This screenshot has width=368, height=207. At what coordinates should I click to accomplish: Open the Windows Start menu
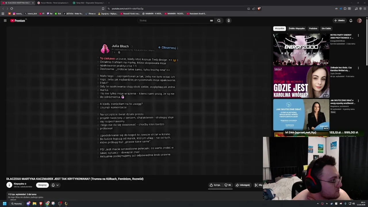(x=5, y=204)
